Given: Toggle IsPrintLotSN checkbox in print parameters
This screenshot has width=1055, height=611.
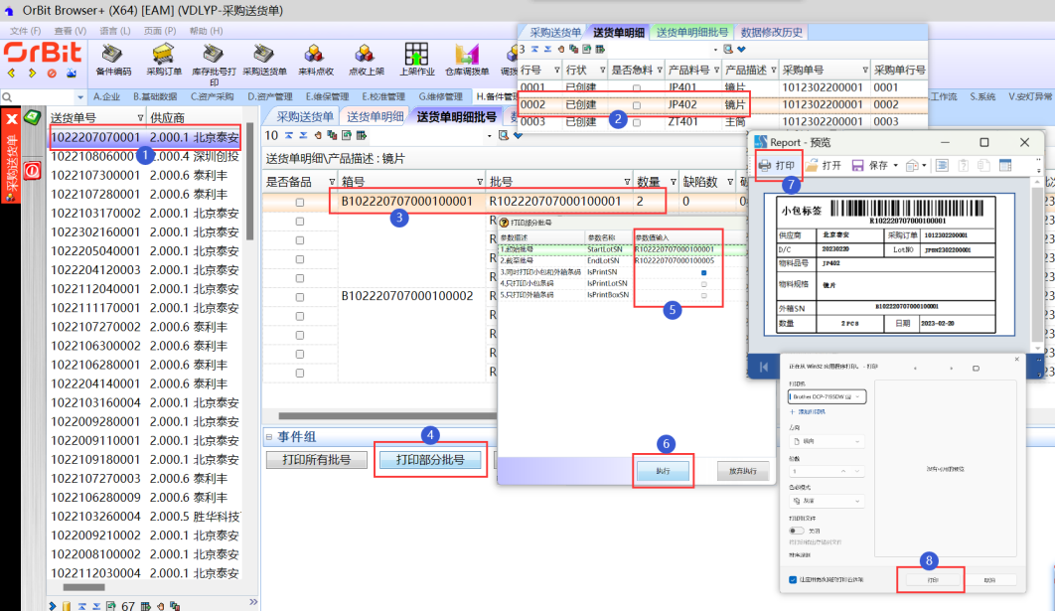Looking at the screenshot, I should coord(704,284).
